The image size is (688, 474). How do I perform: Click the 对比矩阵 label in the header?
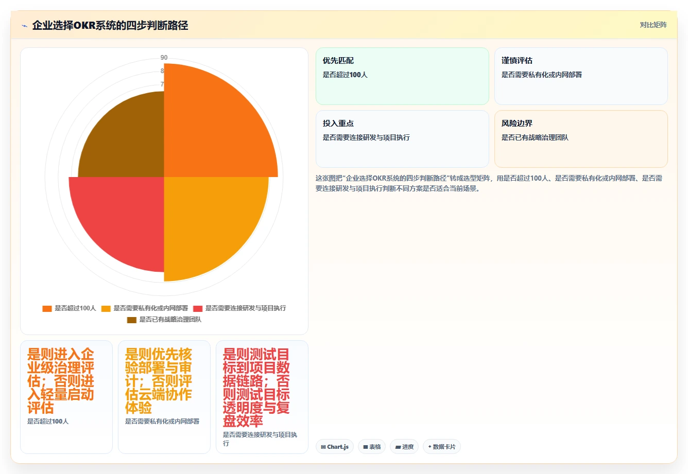[x=653, y=25]
